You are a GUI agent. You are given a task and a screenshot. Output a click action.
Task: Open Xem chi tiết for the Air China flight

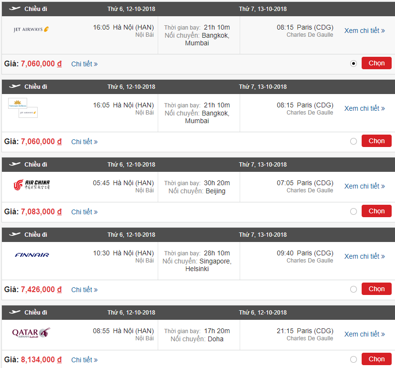coord(365,186)
